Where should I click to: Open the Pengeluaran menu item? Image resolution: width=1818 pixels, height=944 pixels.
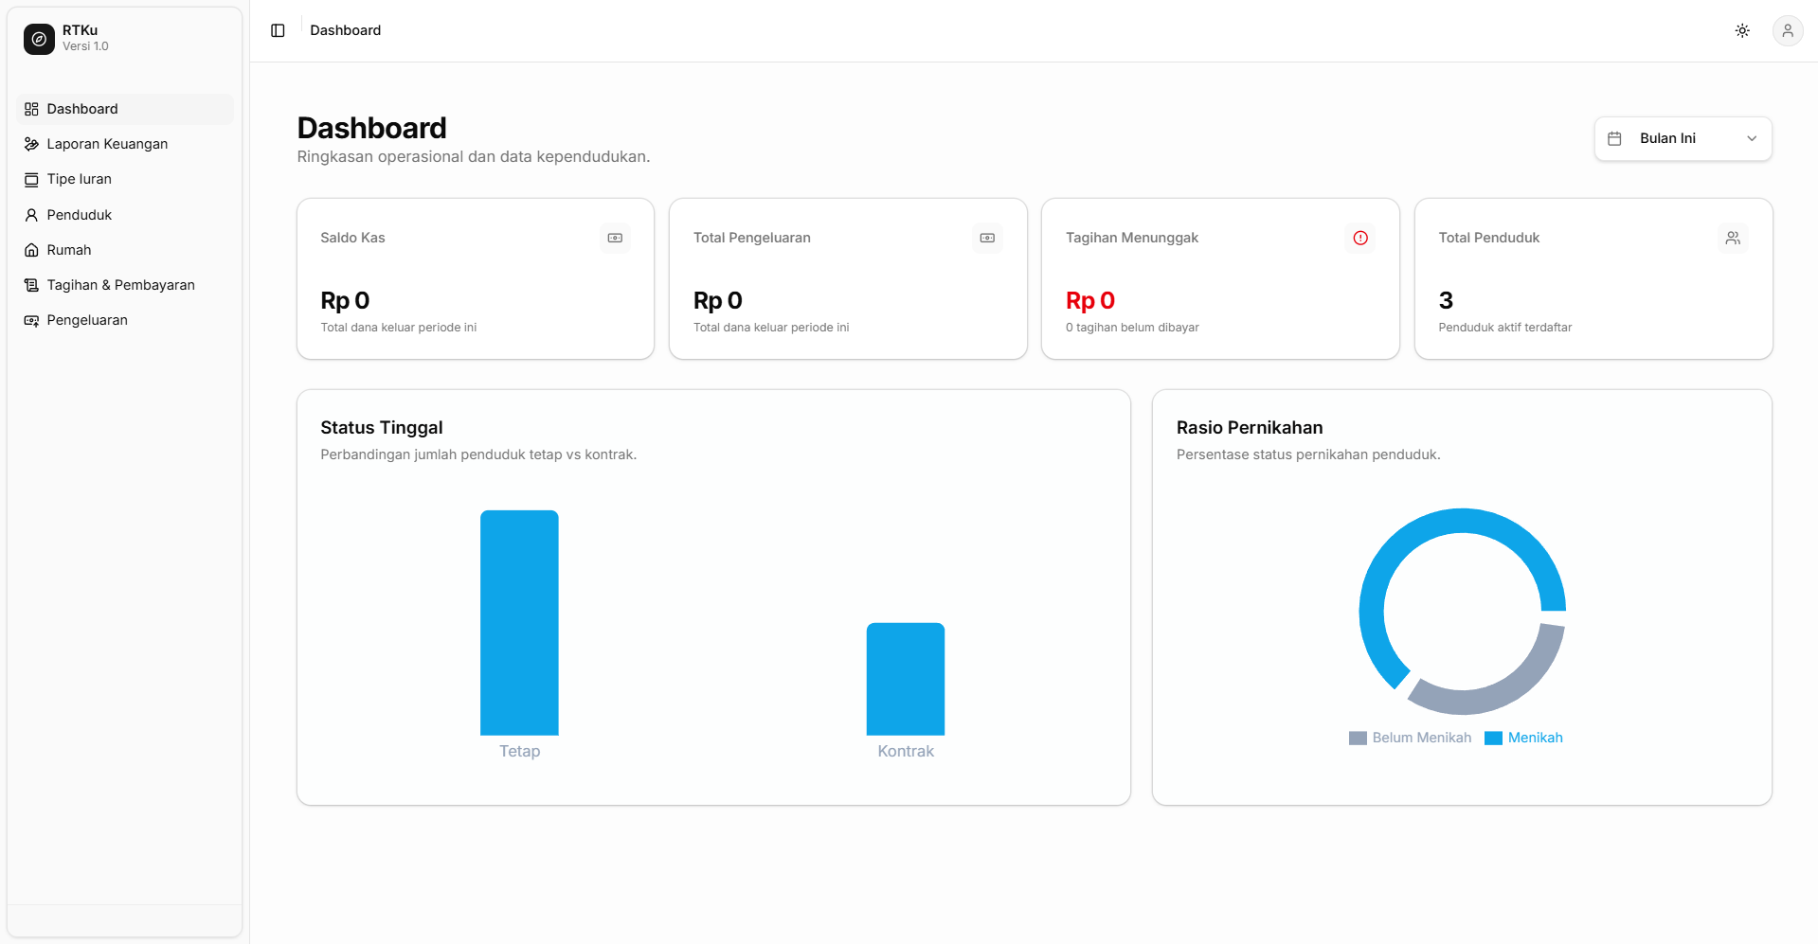[124, 320]
